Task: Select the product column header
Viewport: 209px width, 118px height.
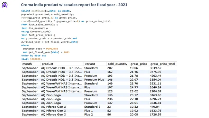Action: (x=47, y=64)
